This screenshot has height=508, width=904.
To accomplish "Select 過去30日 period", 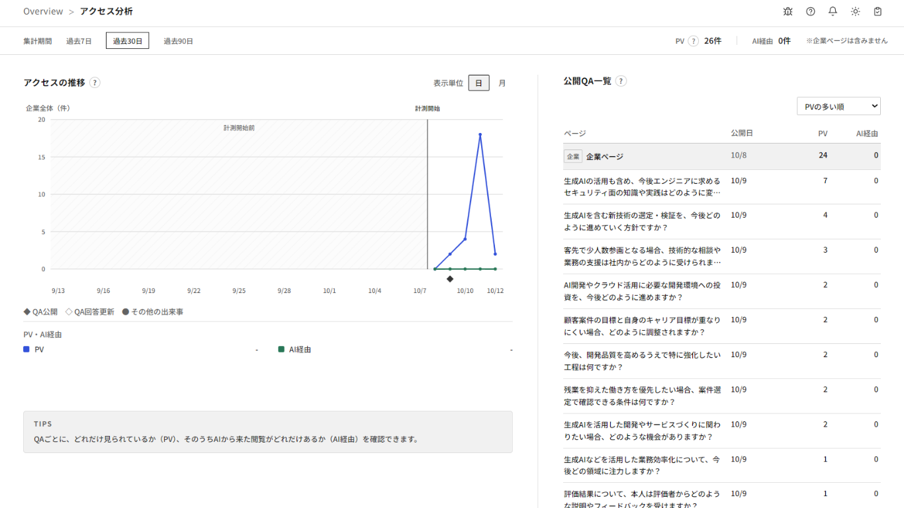I will click(x=127, y=41).
